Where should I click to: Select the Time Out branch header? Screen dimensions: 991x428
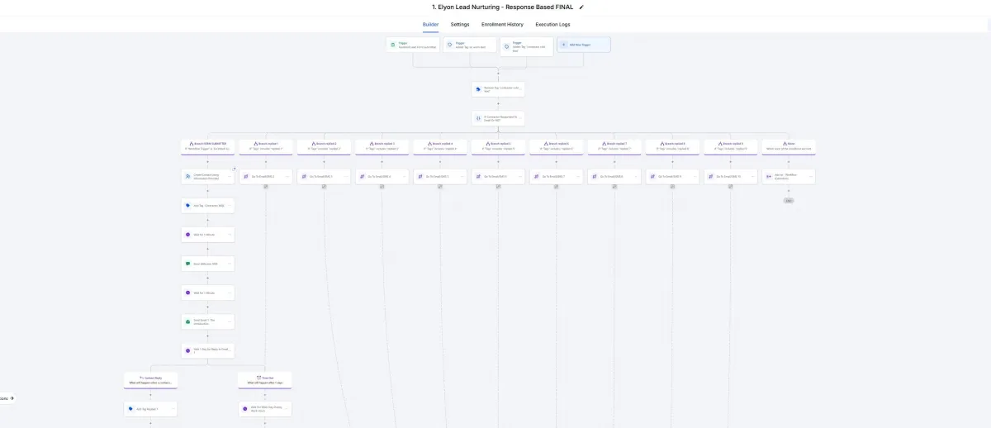click(x=265, y=380)
